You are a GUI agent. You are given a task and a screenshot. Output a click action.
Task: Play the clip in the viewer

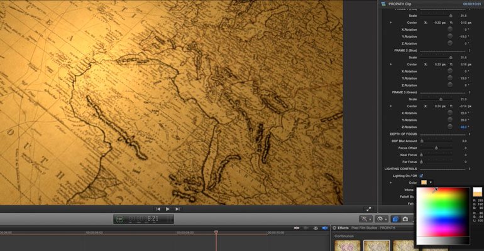click(168, 209)
